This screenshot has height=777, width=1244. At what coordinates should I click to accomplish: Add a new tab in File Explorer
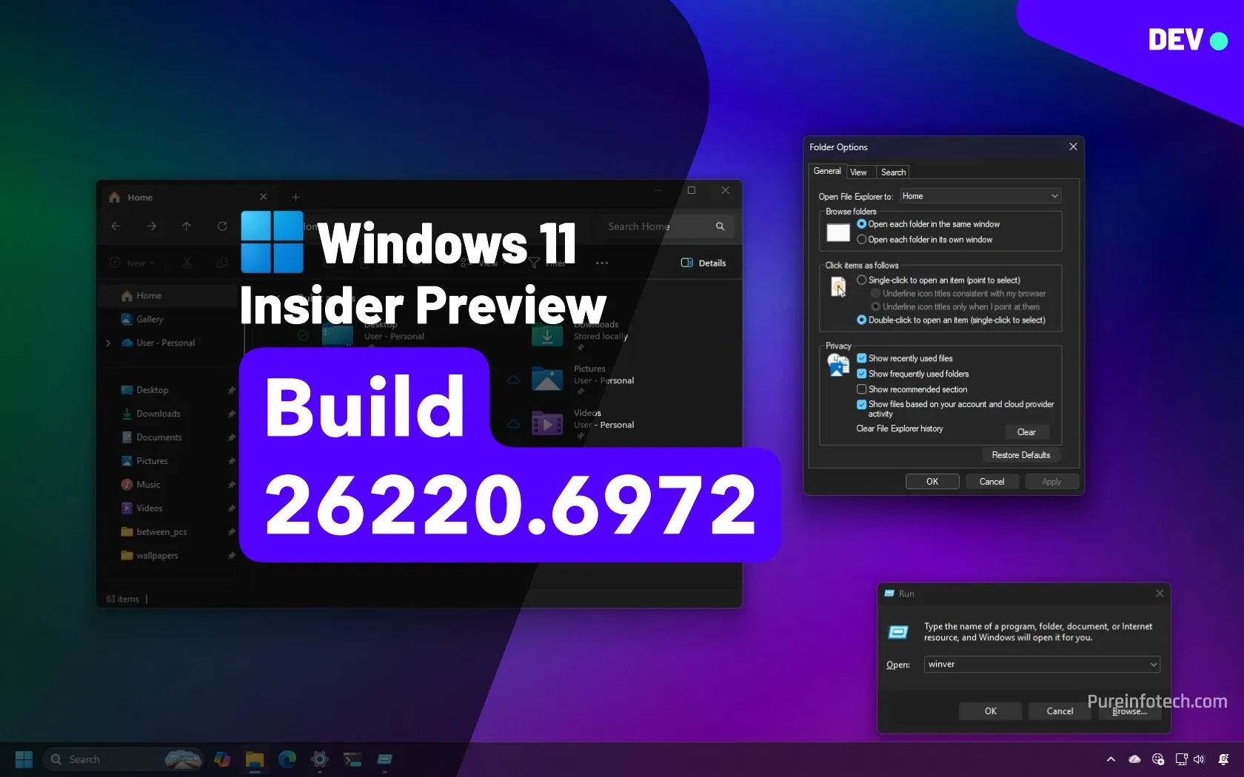point(295,197)
